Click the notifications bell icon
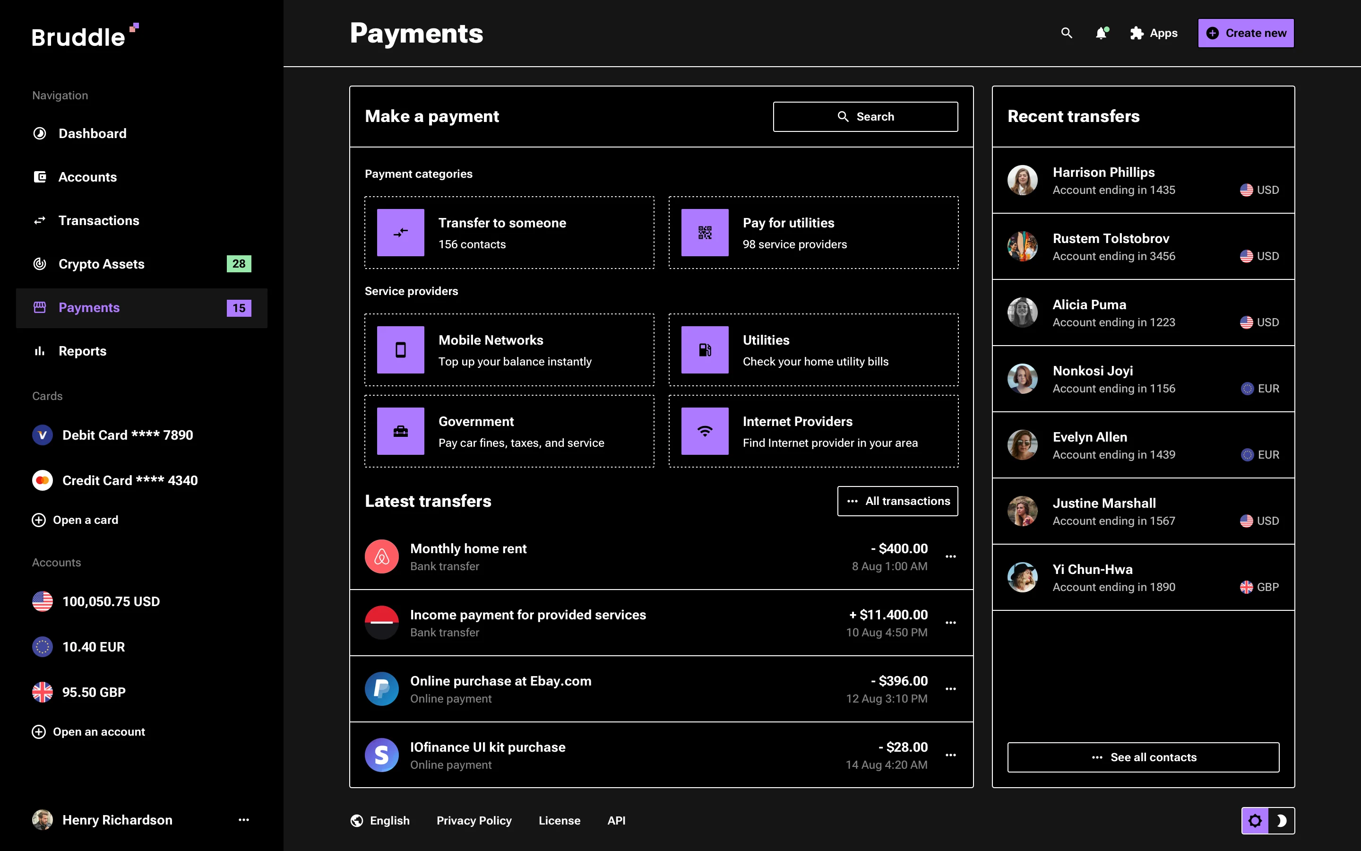This screenshot has width=1361, height=851. 1101,33
